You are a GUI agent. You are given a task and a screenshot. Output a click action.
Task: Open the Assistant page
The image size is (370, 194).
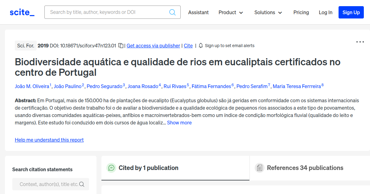coord(199,12)
